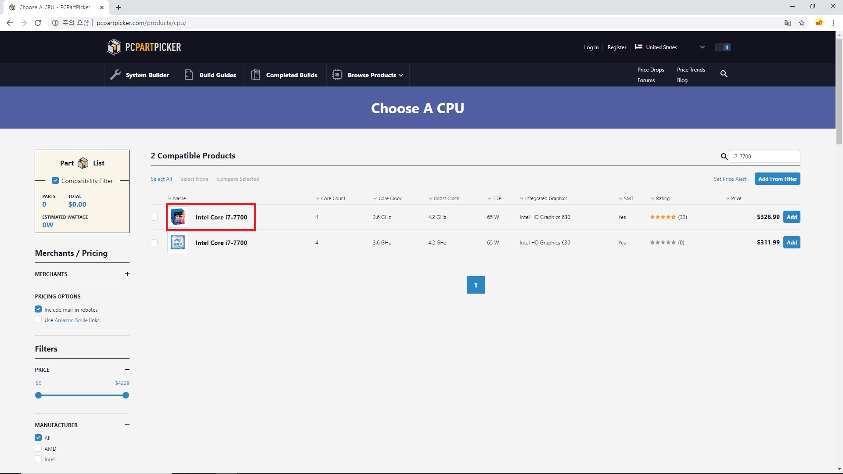843x474 pixels.
Task: Sort by SMT column
Action: pos(626,198)
